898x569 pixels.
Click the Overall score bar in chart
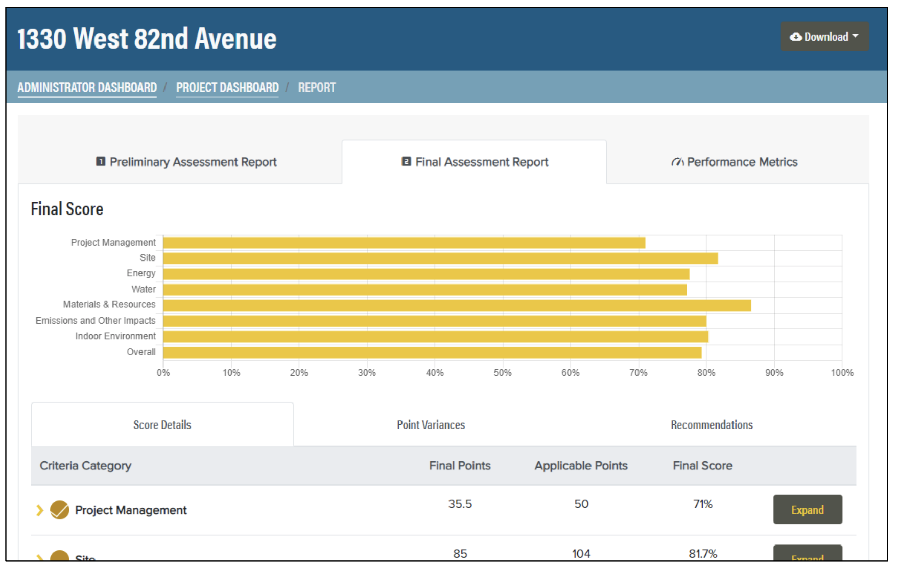coord(432,352)
